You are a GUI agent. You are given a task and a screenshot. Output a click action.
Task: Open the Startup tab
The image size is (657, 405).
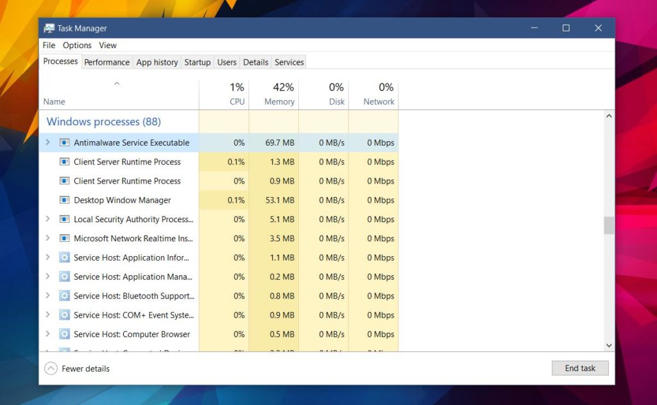[197, 62]
